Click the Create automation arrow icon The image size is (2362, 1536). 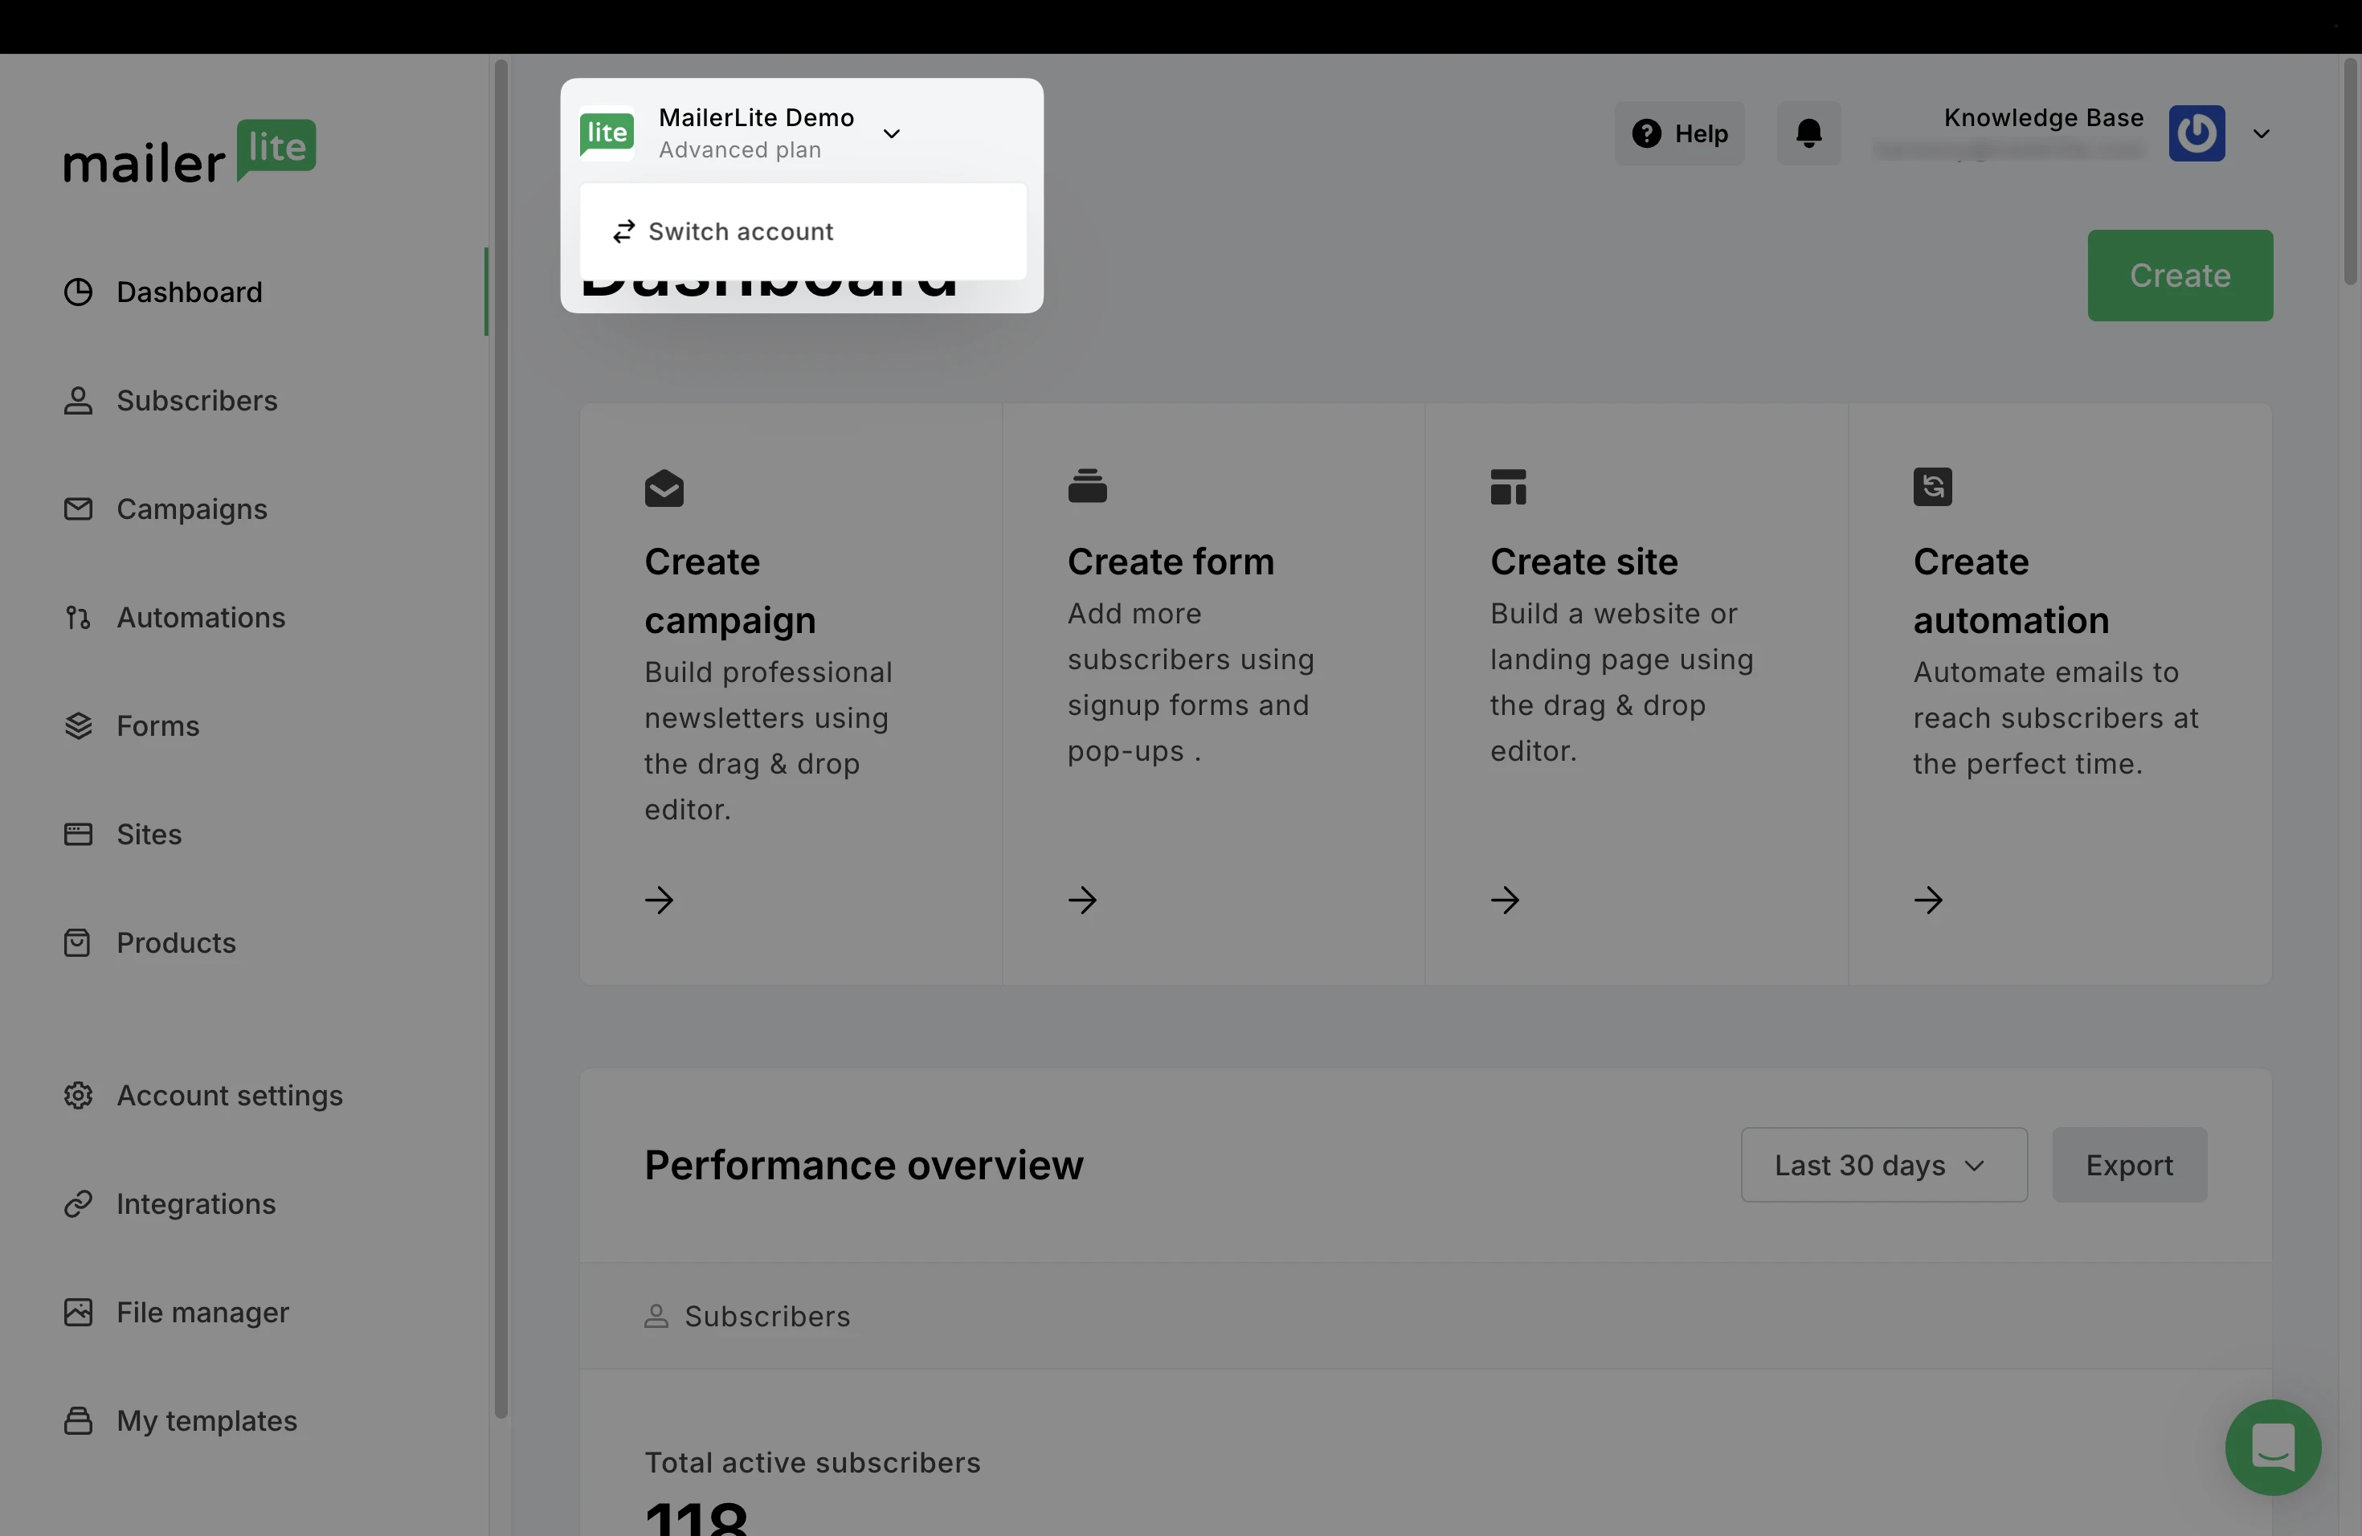[x=1927, y=900]
